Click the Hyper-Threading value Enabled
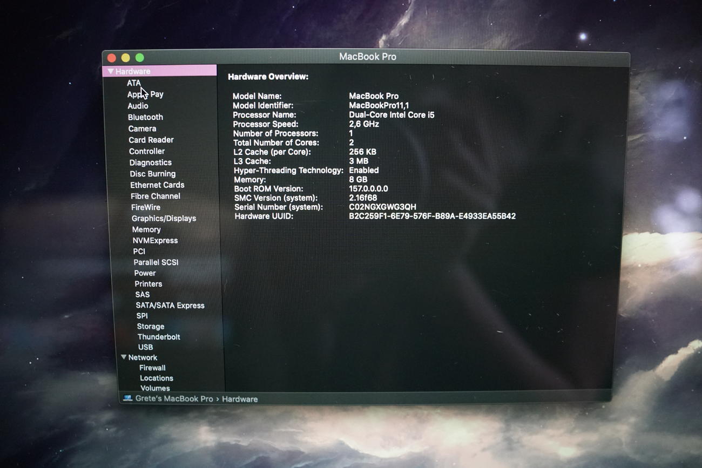702x468 pixels. pos(364,170)
